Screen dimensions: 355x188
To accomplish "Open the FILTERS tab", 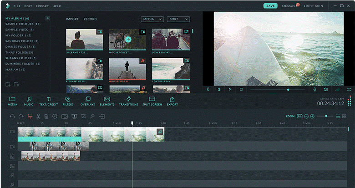I will coord(68,101).
